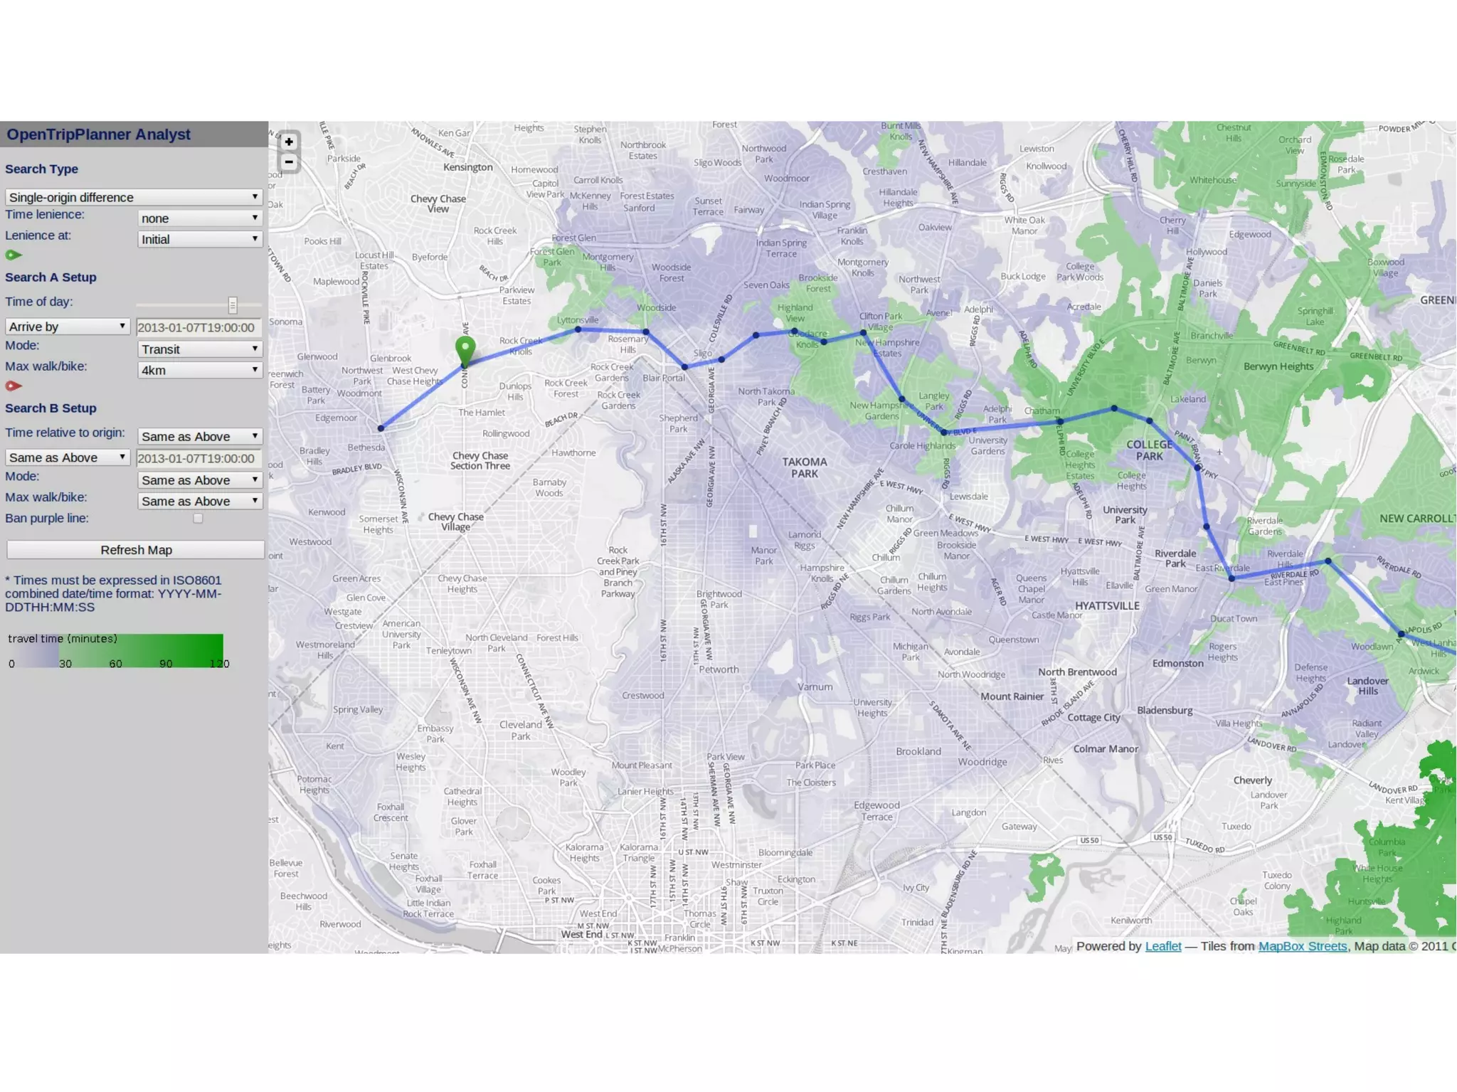This screenshot has width=1457, height=1092.
Task: Expand the Time lenience dropdown
Action: click(199, 218)
